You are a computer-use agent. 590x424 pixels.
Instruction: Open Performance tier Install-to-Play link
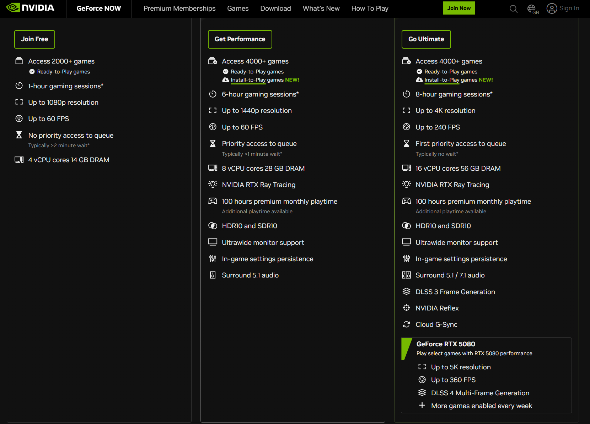pos(248,80)
